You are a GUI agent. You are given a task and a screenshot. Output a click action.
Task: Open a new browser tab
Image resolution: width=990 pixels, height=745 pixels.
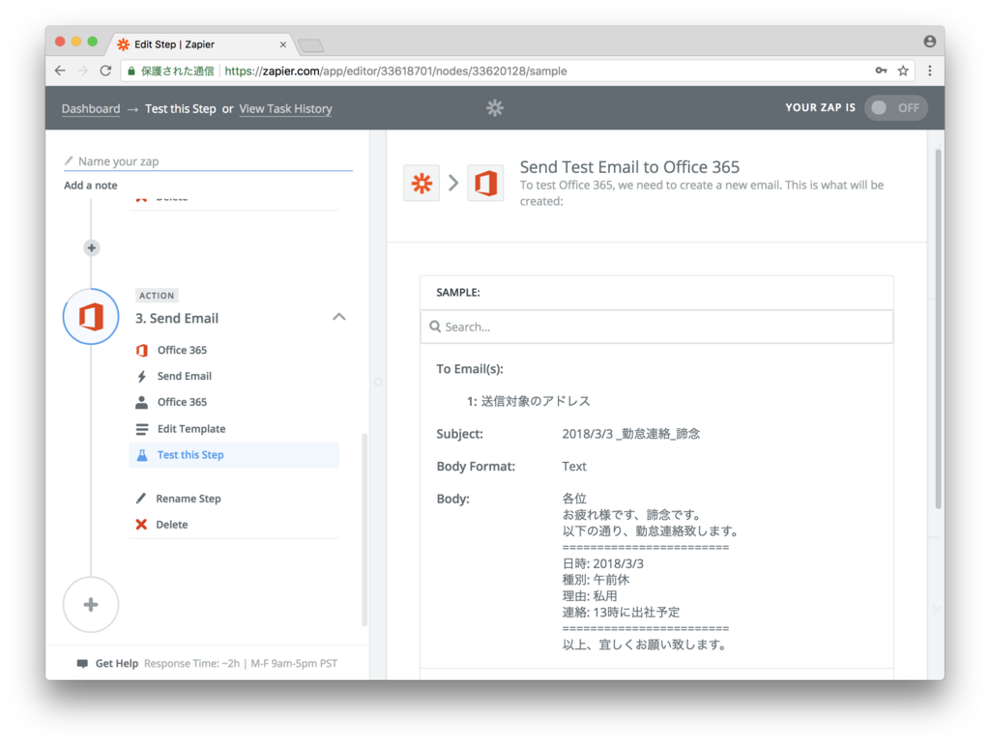coord(310,45)
